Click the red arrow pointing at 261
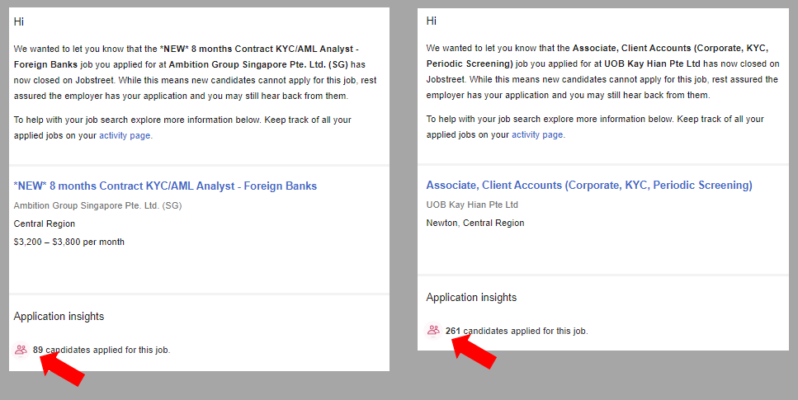This screenshot has width=798, height=400. tap(475, 351)
